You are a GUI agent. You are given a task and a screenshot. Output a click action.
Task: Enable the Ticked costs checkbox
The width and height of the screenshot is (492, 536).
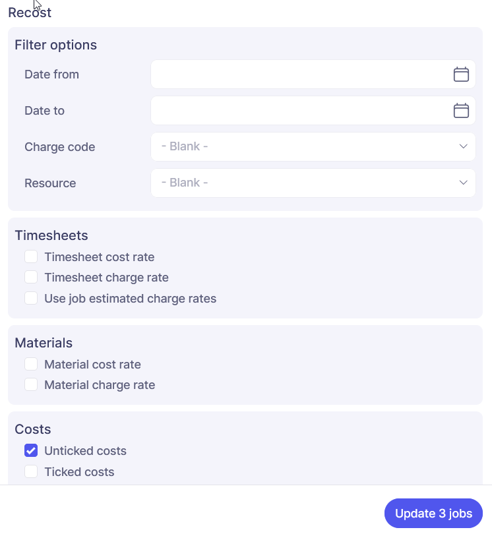[31, 471]
